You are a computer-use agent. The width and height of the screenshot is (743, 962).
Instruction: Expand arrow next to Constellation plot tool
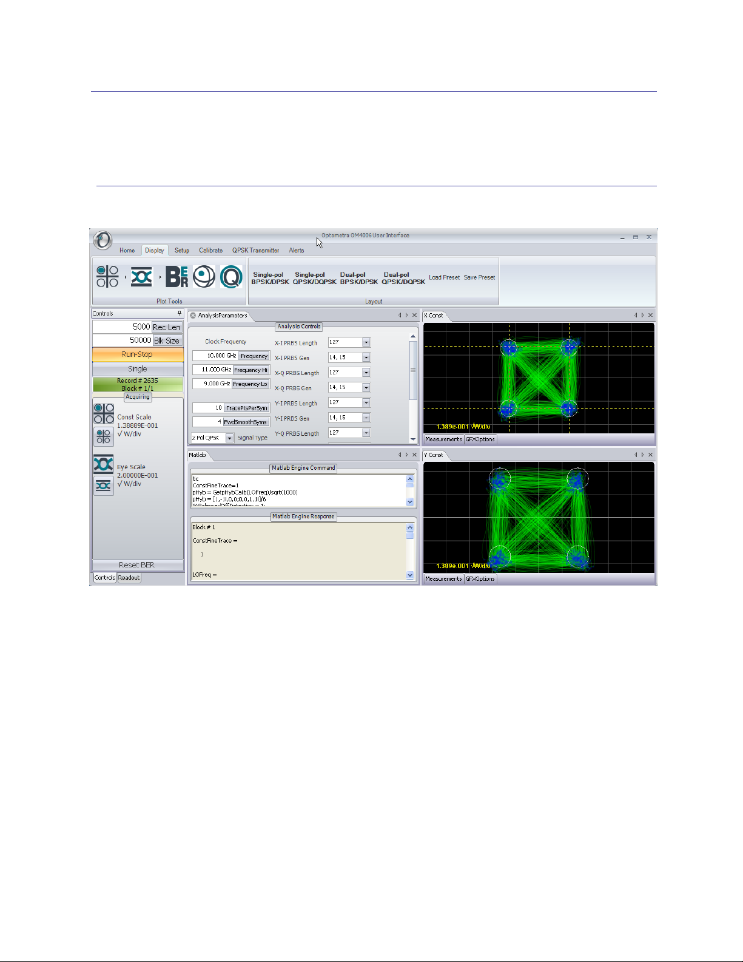125,277
